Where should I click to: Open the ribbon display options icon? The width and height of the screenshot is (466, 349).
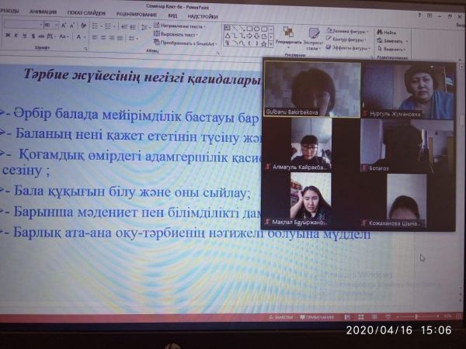click(429, 16)
